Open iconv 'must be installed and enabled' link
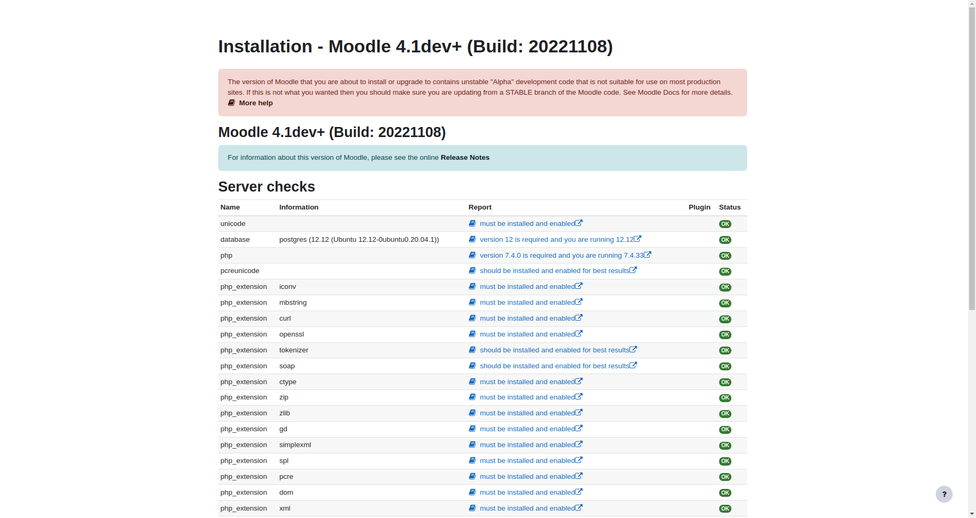Viewport: 976px width, 518px height. [x=527, y=287]
